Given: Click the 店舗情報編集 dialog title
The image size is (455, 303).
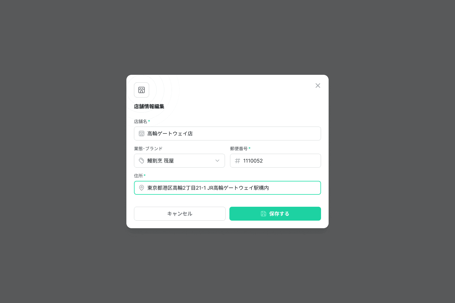Looking at the screenshot, I should 149,106.
